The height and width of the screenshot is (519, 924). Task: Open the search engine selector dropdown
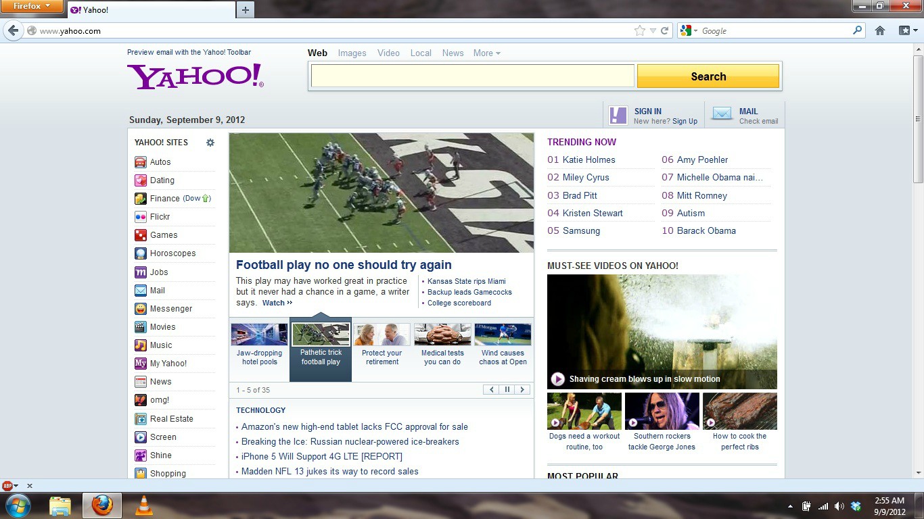[x=689, y=30]
